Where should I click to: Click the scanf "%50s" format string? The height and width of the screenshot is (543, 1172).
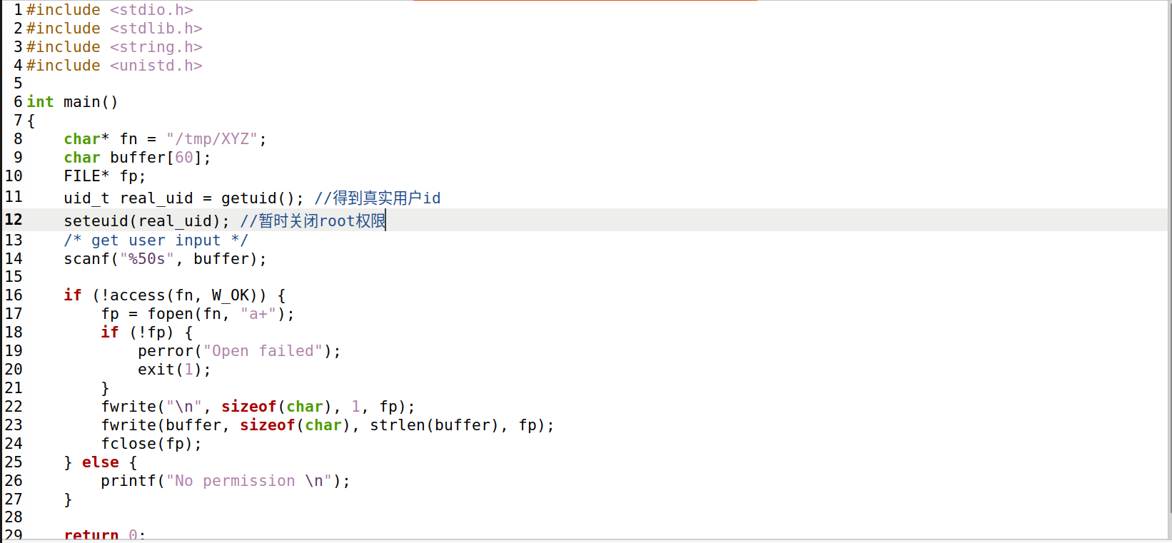pyautogui.click(x=147, y=259)
